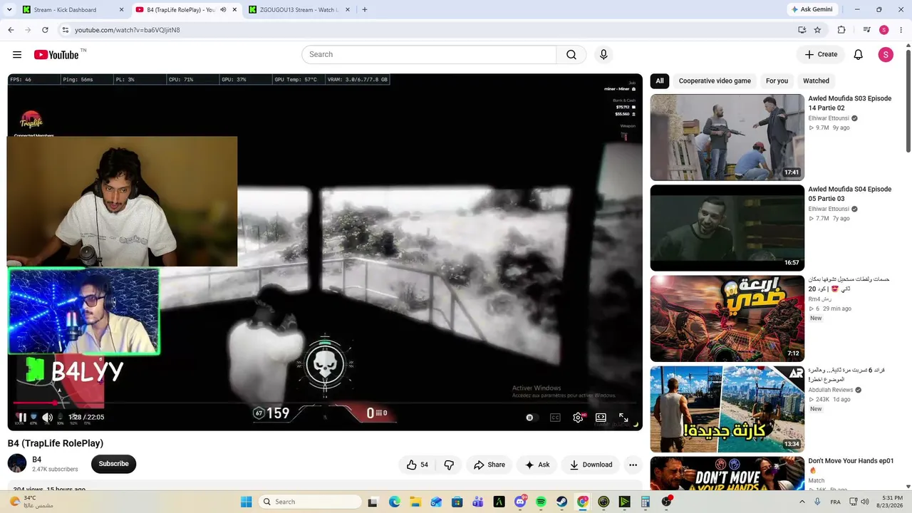Open the Windows Start menu
This screenshot has height=513, width=912.
[x=246, y=502]
